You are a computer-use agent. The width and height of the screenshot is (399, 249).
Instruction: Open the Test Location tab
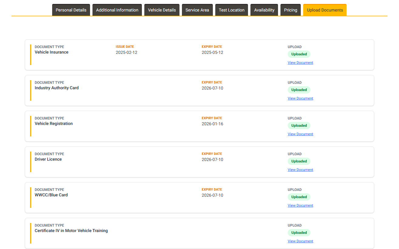point(232,10)
